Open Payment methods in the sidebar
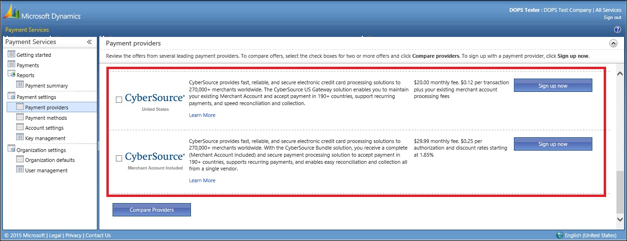Image resolution: width=627 pixels, height=241 pixels. pyautogui.click(x=46, y=118)
